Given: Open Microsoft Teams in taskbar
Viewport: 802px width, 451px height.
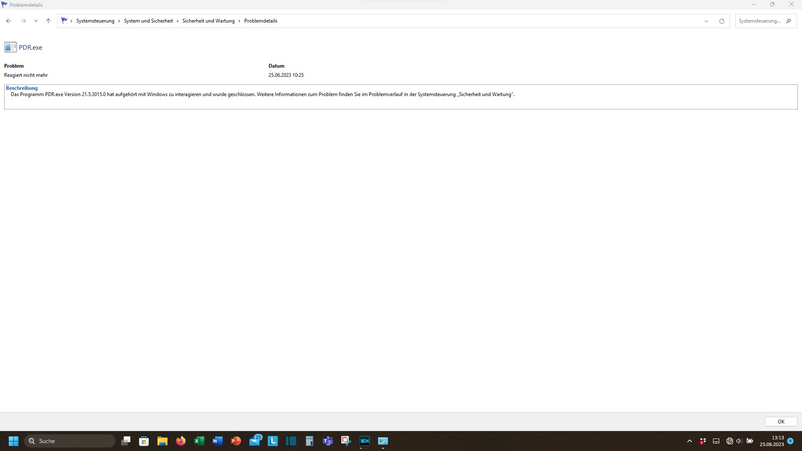Looking at the screenshot, I should click(328, 441).
